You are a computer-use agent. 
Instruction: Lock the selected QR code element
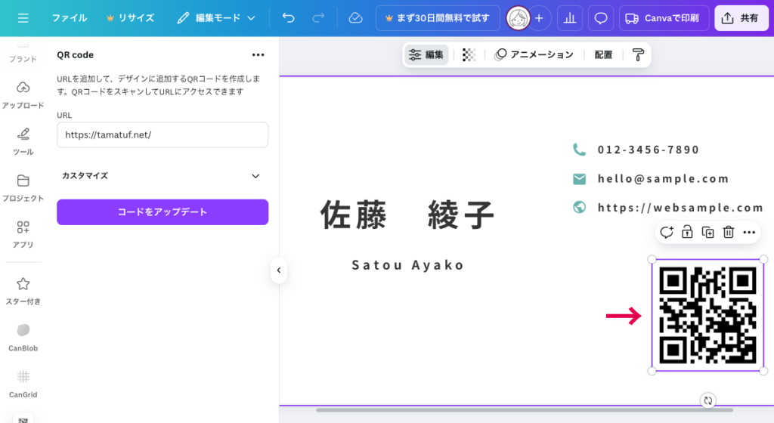687,232
